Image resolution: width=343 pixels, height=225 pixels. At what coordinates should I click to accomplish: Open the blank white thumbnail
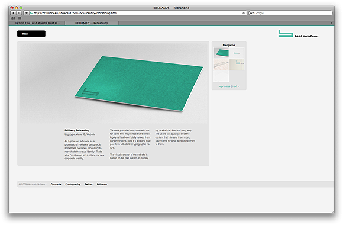pos(221,76)
